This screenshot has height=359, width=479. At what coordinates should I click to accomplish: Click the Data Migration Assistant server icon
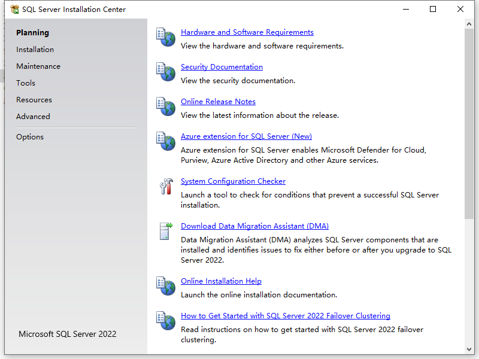point(166,231)
